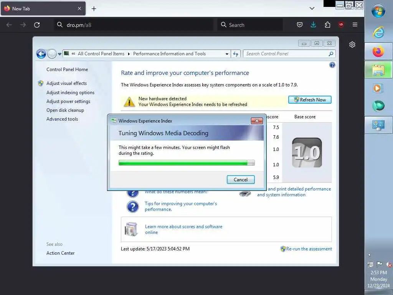Click the Firefox Search box
Screen dimensions: 393x295
click(x=250, y=25)
